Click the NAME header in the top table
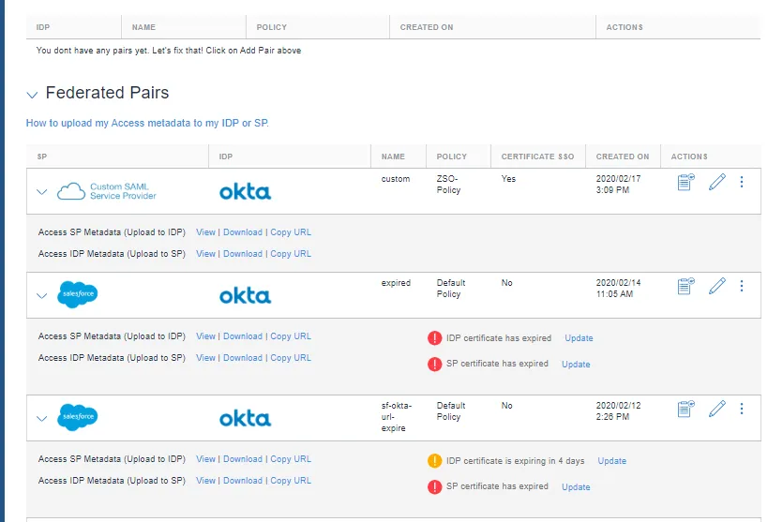768x522 pixels. point(143,27)
